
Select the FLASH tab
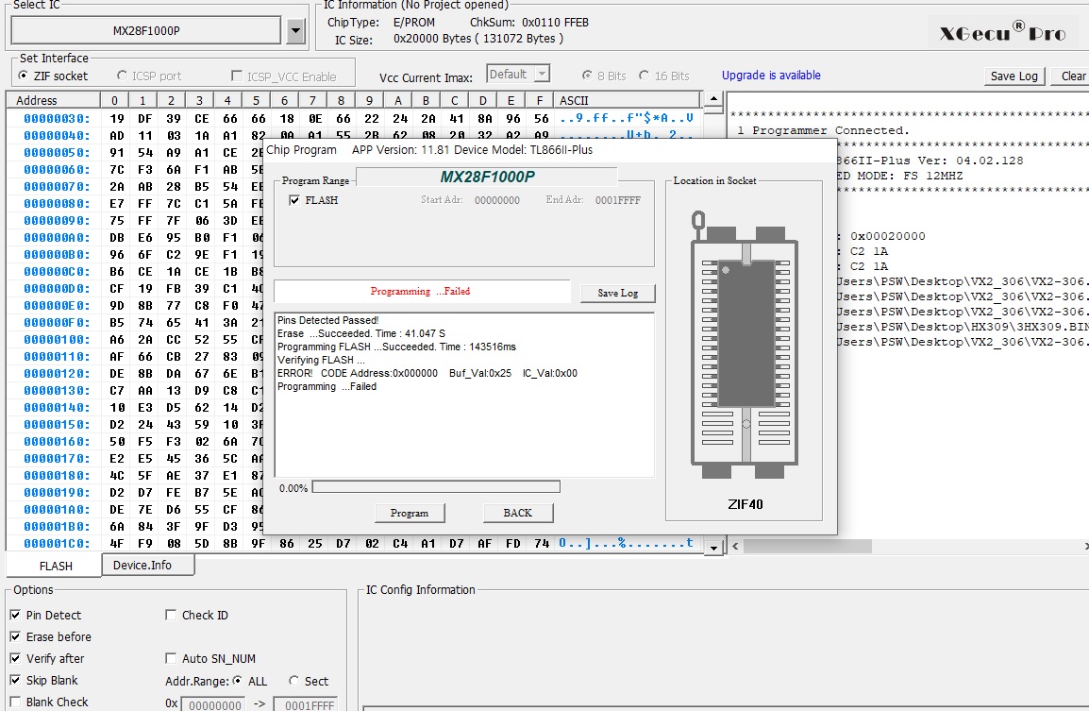[56, 566]
